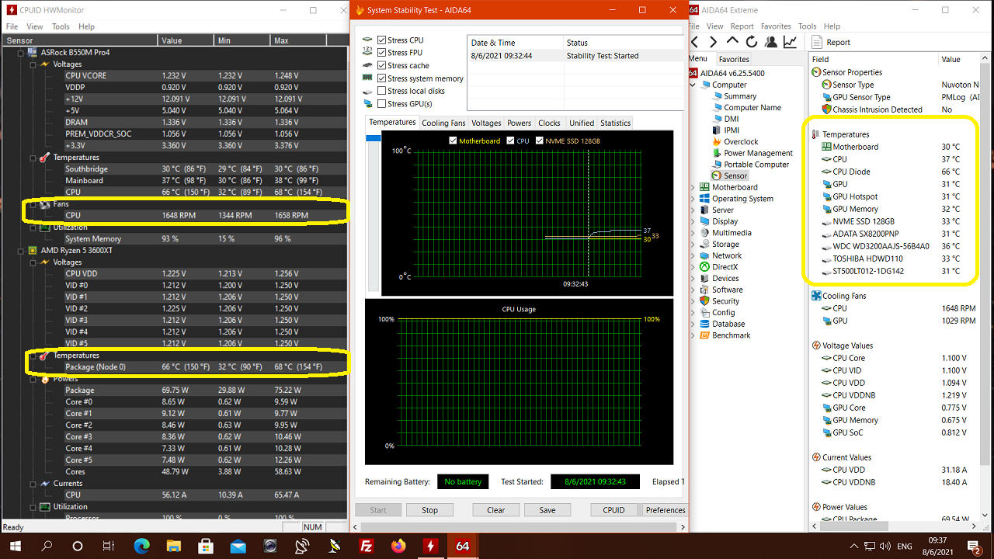Image resolution: width=994 pixels, height=559 pixels.
Task: Collapse the Computer node in AIDA64's tree
Action: pyautogui.click(x=693, y=85)
